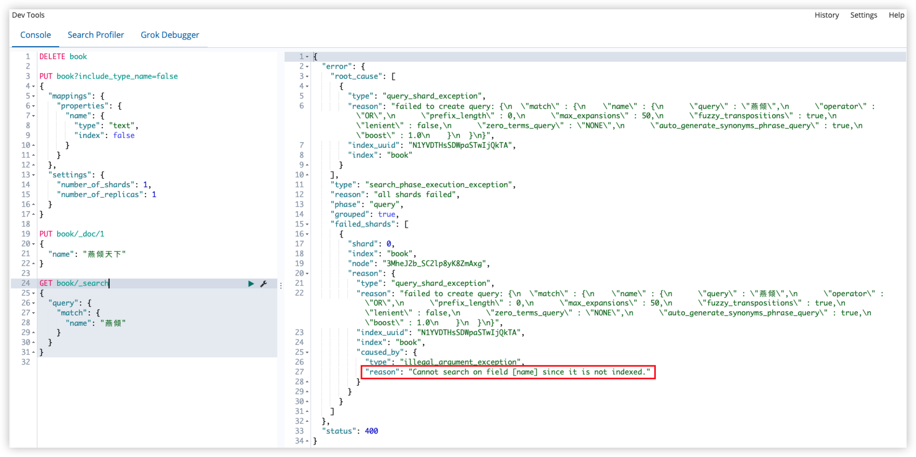Collapse response "root_cause" array at line 3
The height and width of the screenshot is (457, 916).
coord(307,76)
